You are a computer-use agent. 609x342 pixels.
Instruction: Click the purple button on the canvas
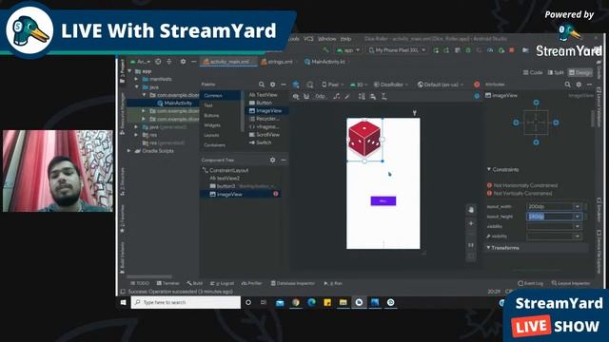coord(383,200)
